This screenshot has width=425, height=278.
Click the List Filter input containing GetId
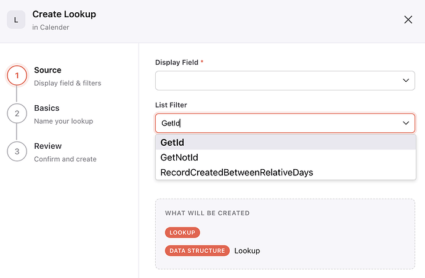tap(285, 123)
